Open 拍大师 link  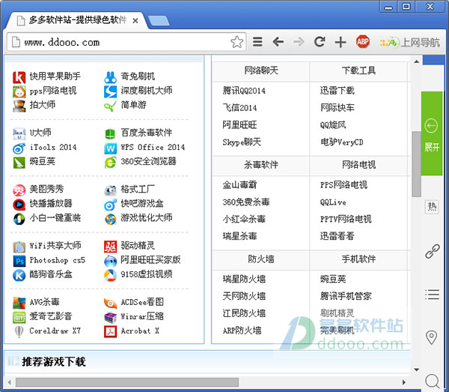pos(43,105)
